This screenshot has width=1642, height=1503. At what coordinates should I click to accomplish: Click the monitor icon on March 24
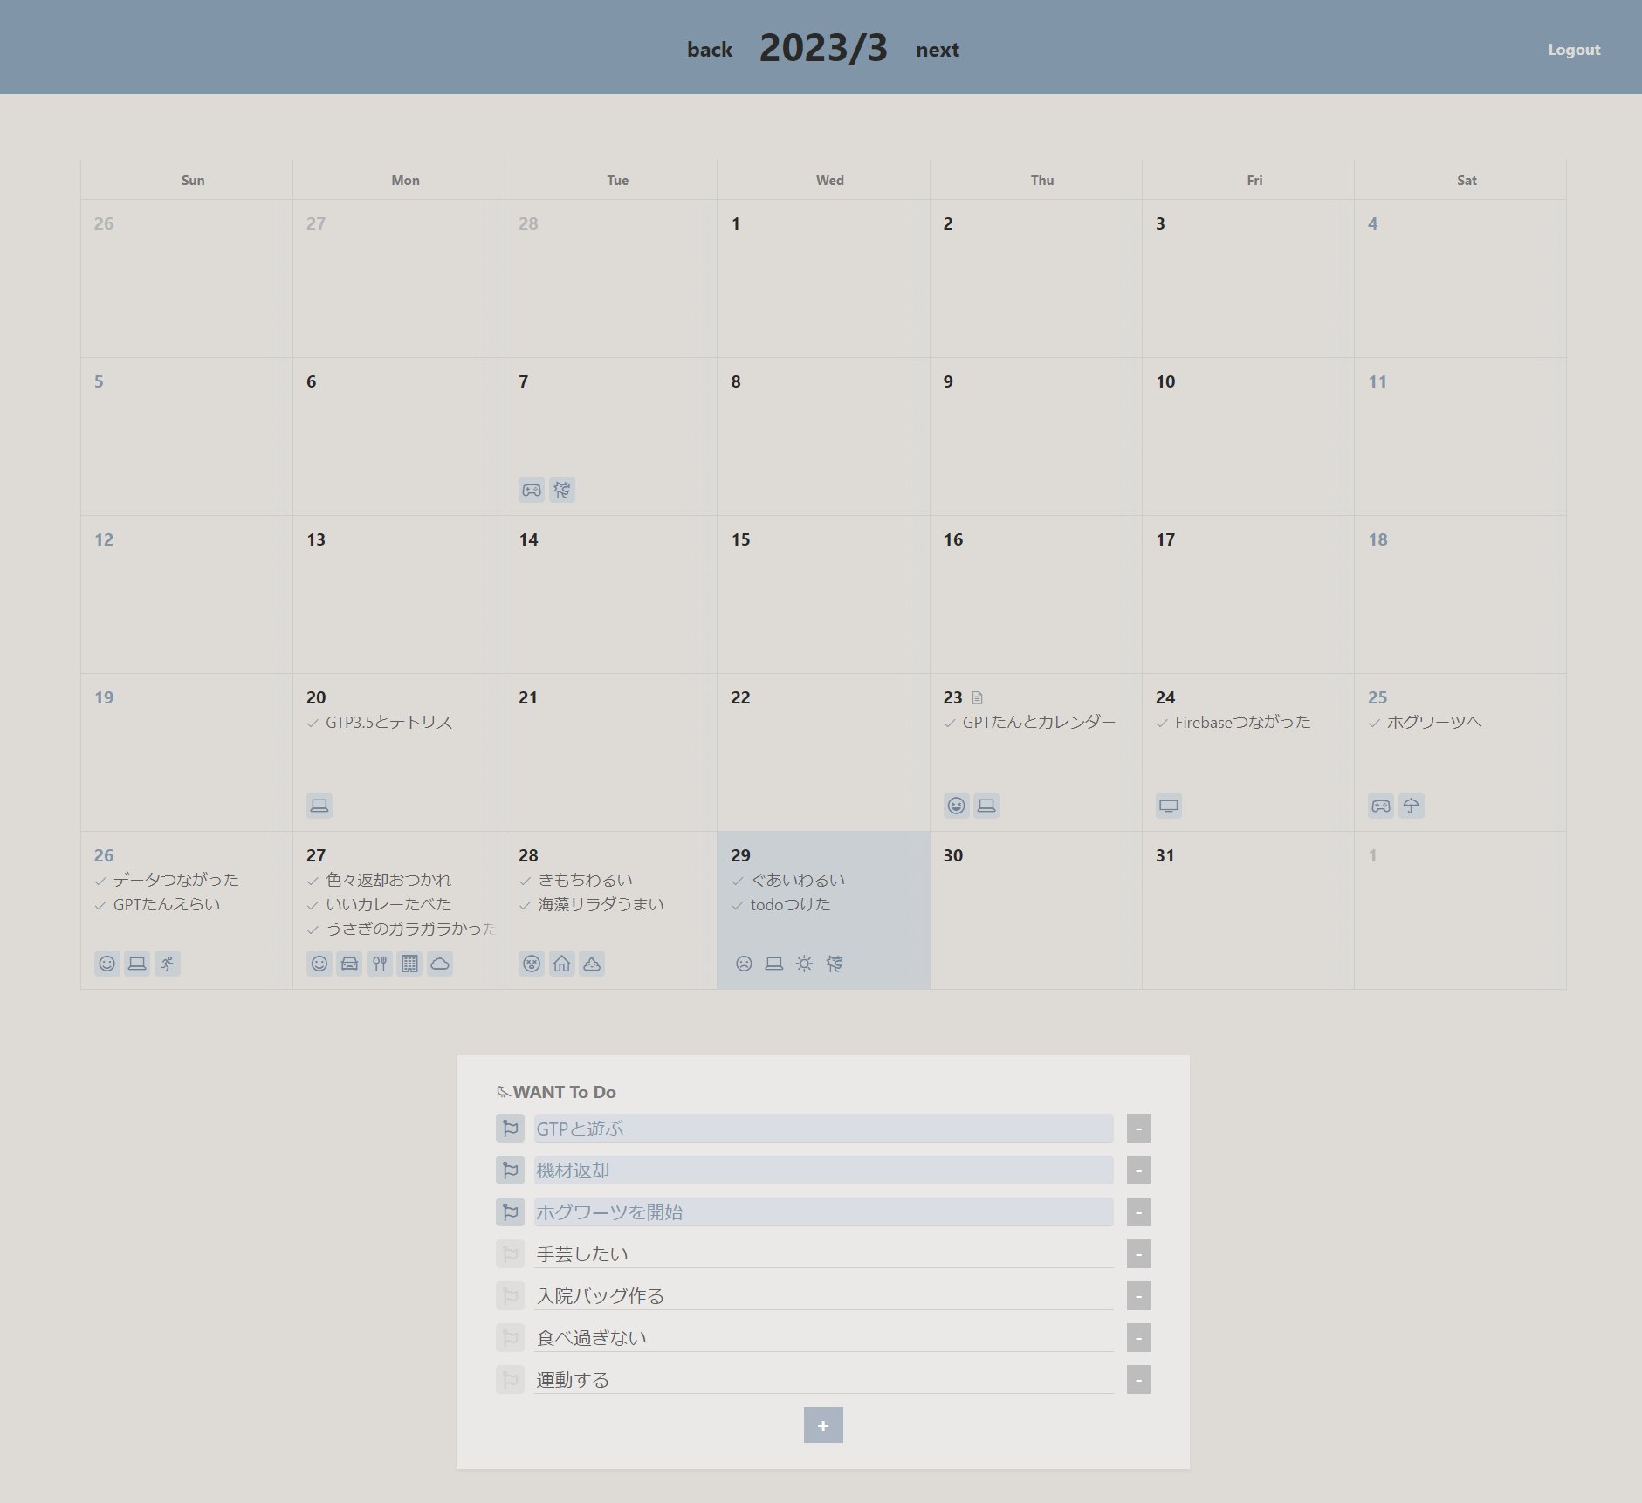[1168, 806]
